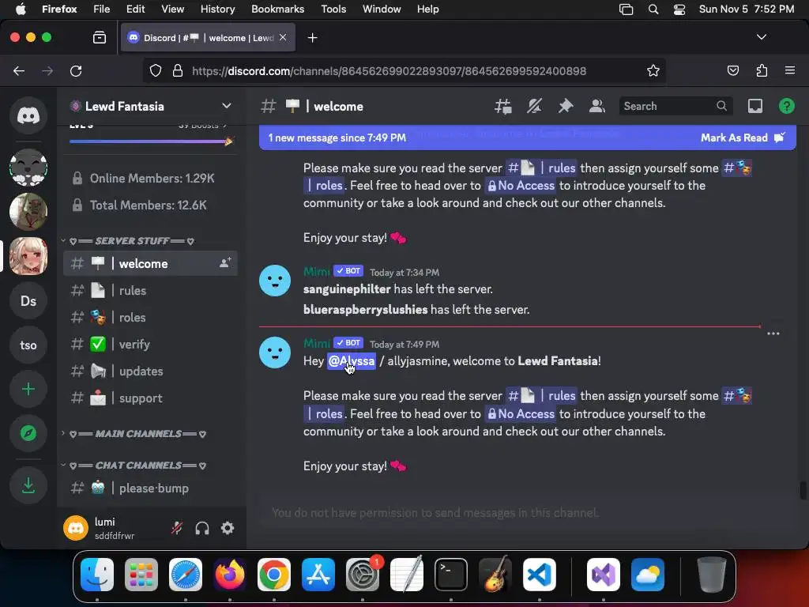Open Firefox File menu
Image resolution: width=809 pixels, height=607 pixels.
tap(102, 9)
